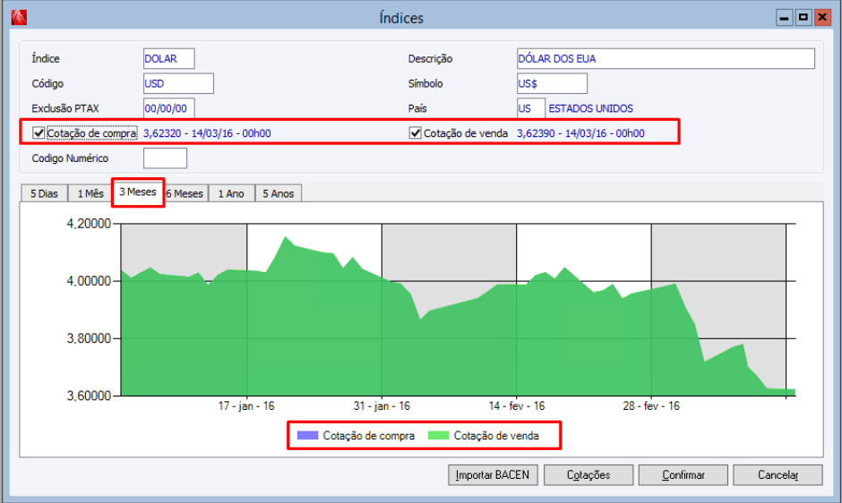Click the green Cotação de venda legend swatch
The height and width of the screenshot is (503, 842).
pyautogui.click(x=438, y=435)
